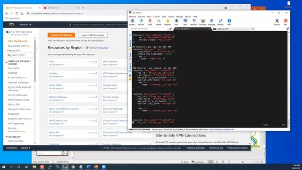Open a new browser tab with plus icon
This screenshot has width=302, height=170.
(x=83, y=8)
